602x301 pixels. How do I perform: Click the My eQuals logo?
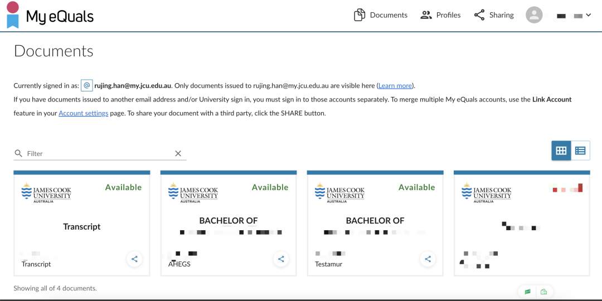(x=50, y=16)
